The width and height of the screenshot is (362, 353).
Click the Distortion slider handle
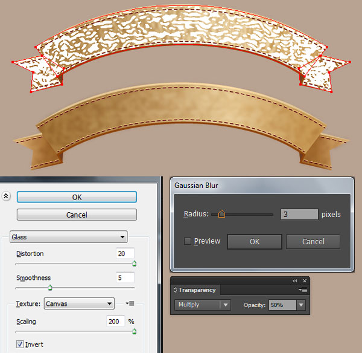pos(135,264)
